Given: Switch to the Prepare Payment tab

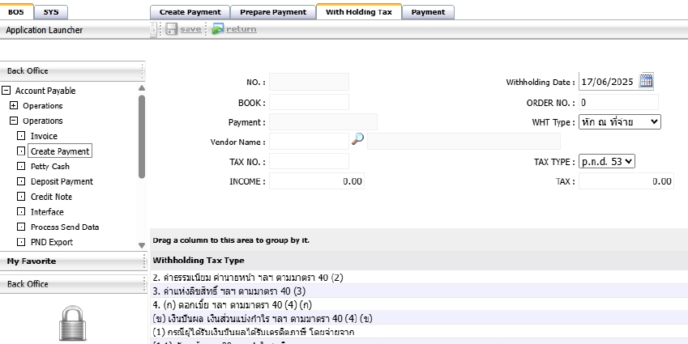Looking at the screenshot, I should click(273, 12).
